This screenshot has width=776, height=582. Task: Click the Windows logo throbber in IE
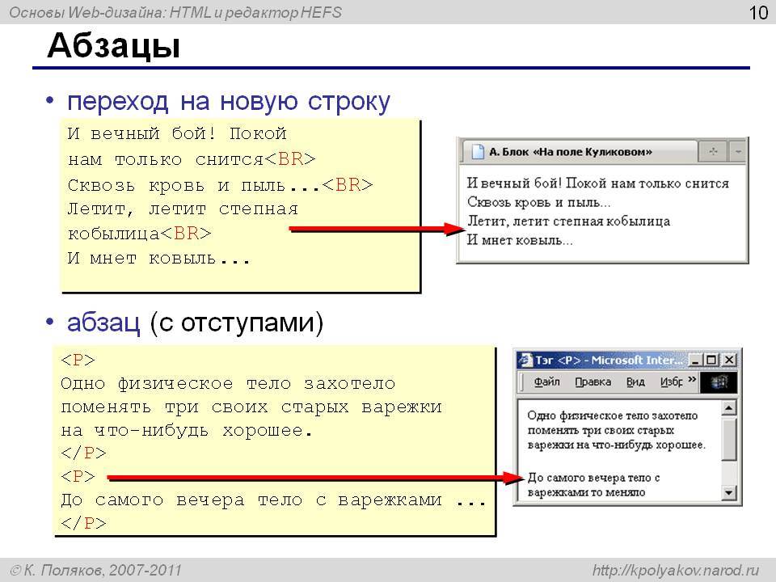719,382
